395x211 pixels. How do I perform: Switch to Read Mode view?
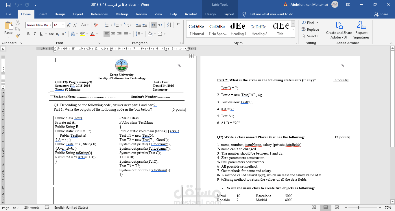314,208
